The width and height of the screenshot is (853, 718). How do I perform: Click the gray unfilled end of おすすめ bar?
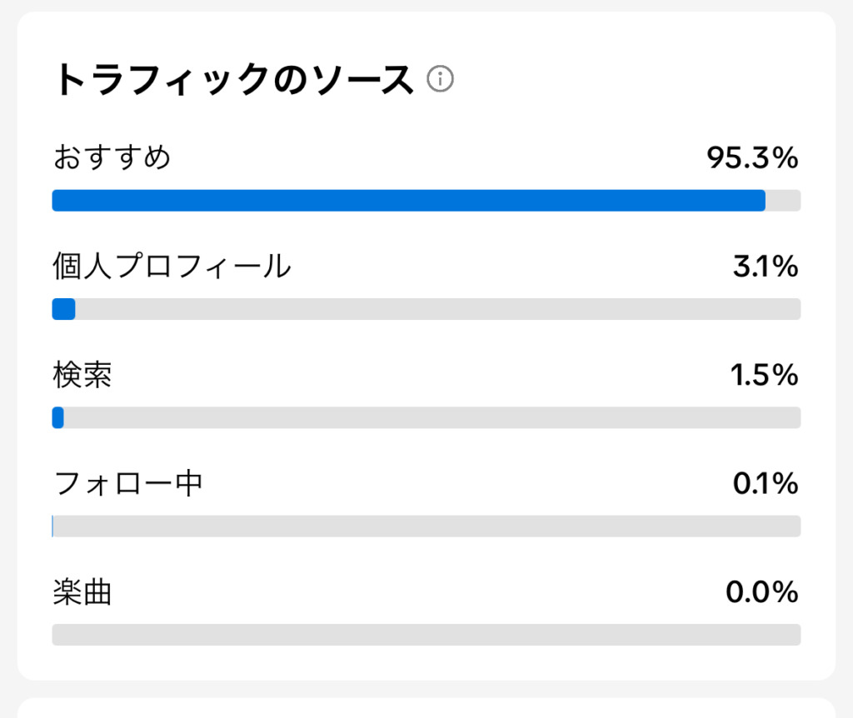pyautogui.click(x=784, y=201)
